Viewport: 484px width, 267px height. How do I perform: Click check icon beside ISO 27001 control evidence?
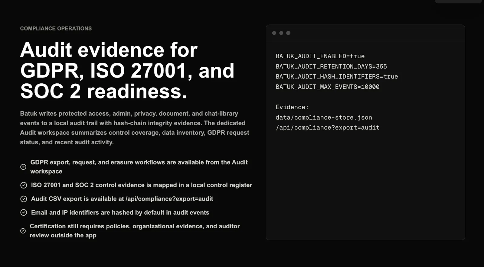24,185
